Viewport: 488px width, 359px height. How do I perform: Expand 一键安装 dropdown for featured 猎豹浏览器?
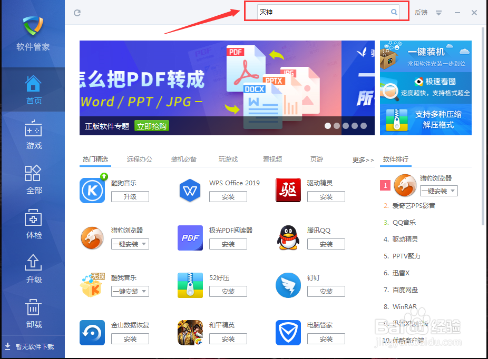(144, 244)
